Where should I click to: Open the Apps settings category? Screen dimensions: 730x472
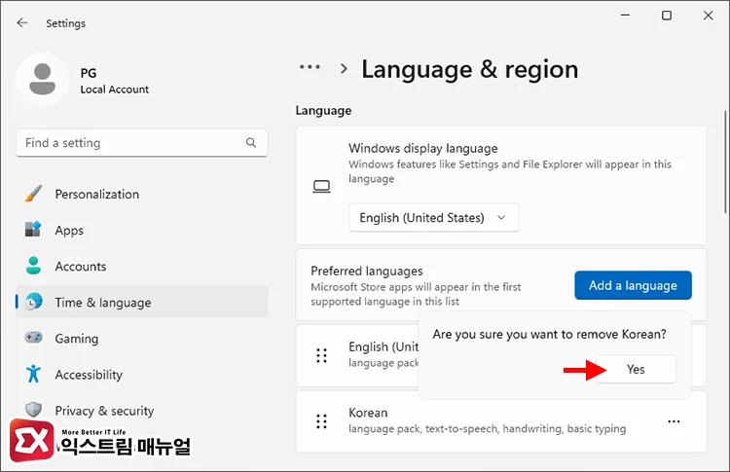coord(69,231)
